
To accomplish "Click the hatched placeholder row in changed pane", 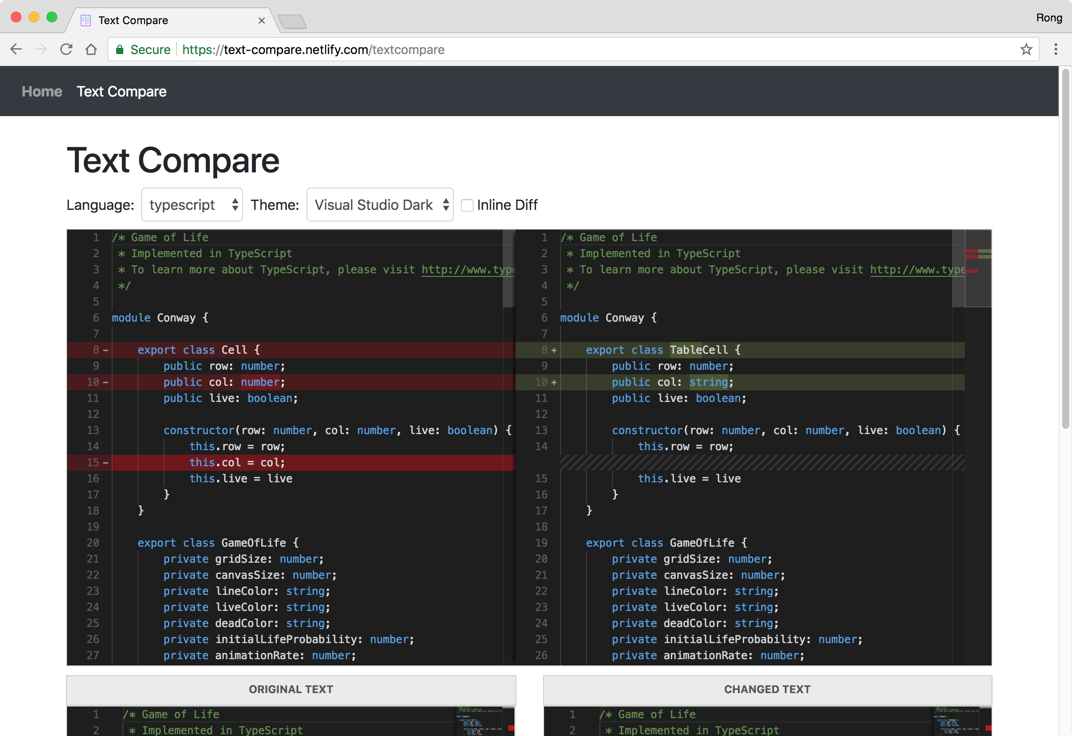I will click(x=762, y=463).
